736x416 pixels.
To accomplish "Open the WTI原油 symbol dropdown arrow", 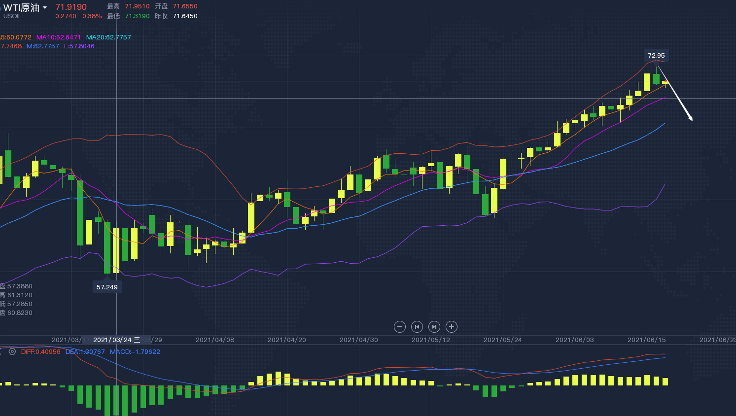I will (x=45, y=8).
